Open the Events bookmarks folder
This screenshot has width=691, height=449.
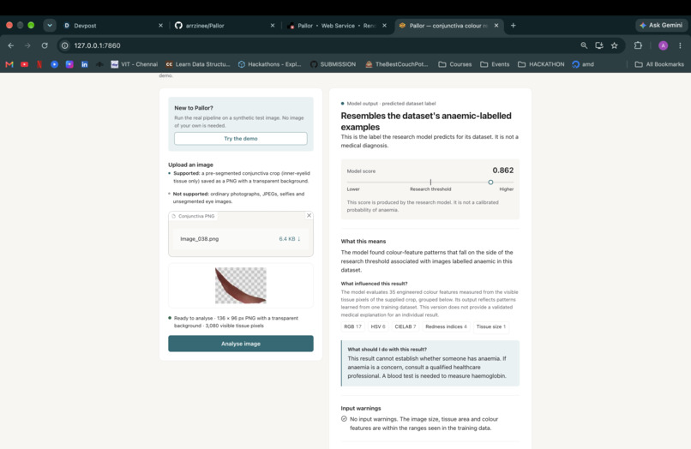point(495,64)
